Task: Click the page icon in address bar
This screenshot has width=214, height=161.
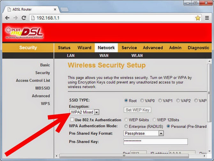Action: [33, 18]
